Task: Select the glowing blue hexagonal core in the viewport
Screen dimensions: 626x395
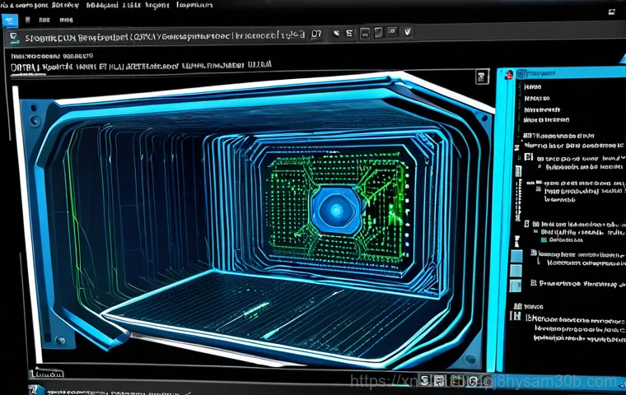Action: point(337,209)
